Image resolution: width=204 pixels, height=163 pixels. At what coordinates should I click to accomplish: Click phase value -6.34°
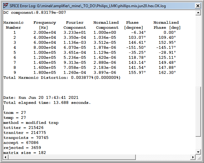click(x=138, y=33)
